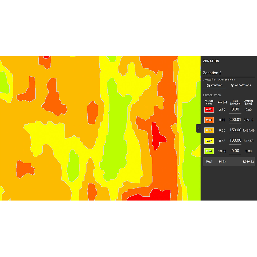Click the rate field for the 0.24 zone

235,151
